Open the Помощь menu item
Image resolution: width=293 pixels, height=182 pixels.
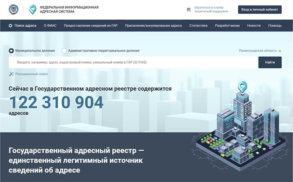tap(275, 26)
